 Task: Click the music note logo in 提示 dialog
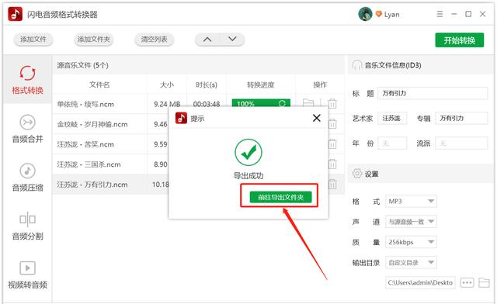click(181, 118)
